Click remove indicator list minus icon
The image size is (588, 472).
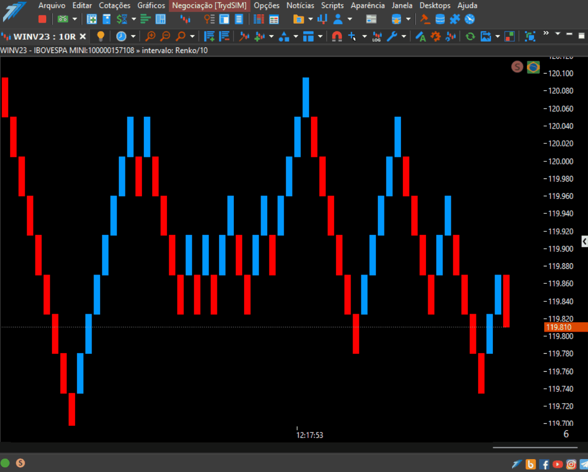click(x=224, y=37)
